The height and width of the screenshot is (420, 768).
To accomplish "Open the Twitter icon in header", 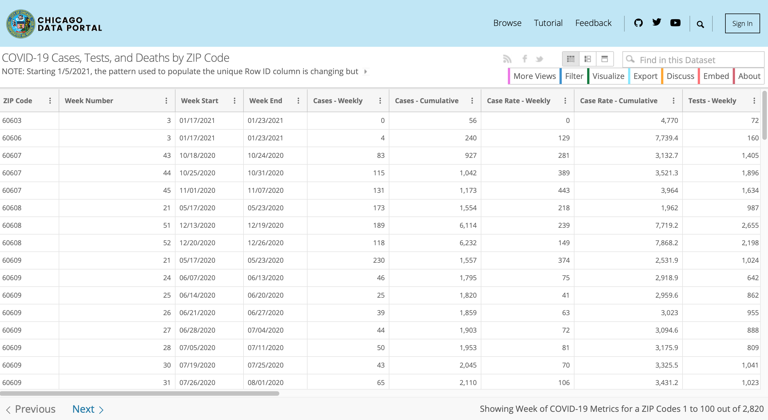I will (657, 22).
